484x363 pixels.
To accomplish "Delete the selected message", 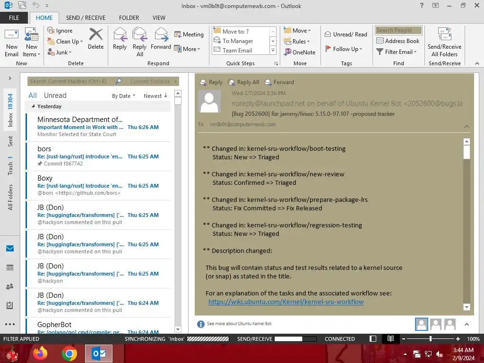I will coord(95,39).
